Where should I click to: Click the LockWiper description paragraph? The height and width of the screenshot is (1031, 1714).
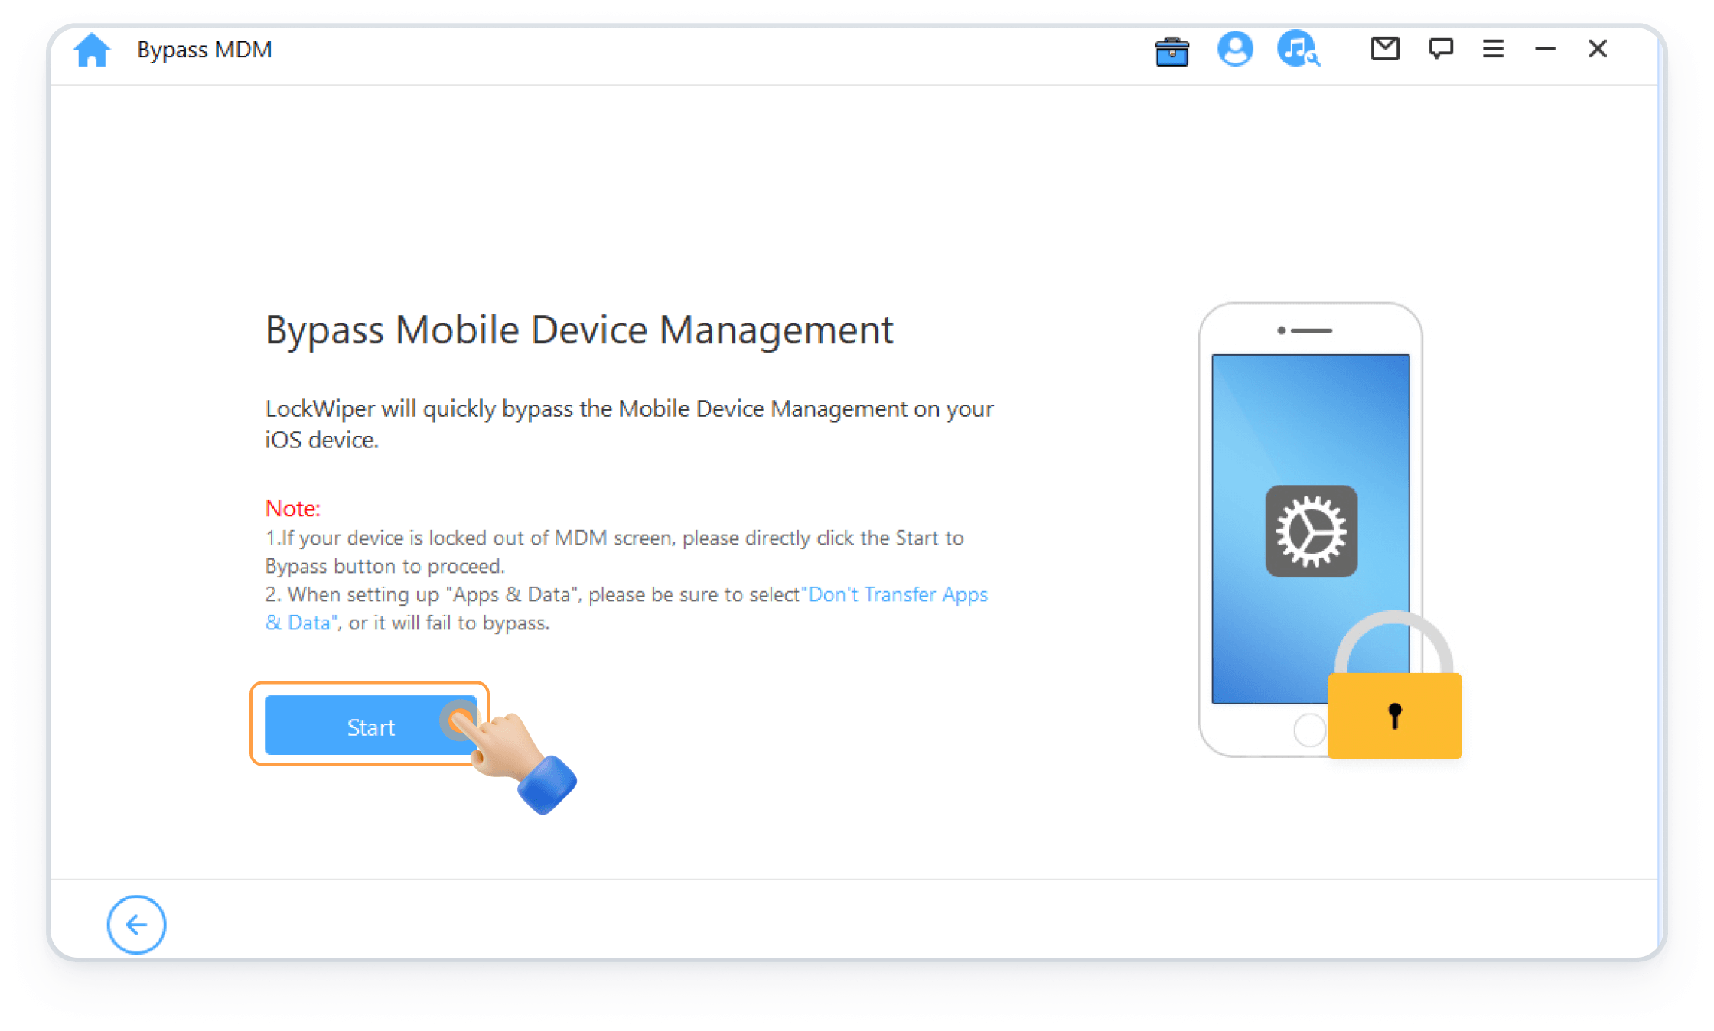[x=629, y=424]
